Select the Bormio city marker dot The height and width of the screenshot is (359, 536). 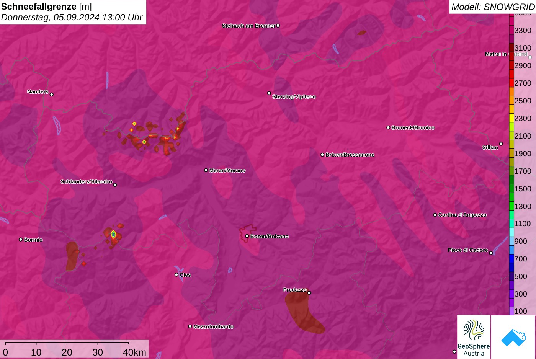[21, 240]
